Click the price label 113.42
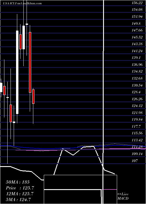Viewport: 146px width, 204px height. 137,140
